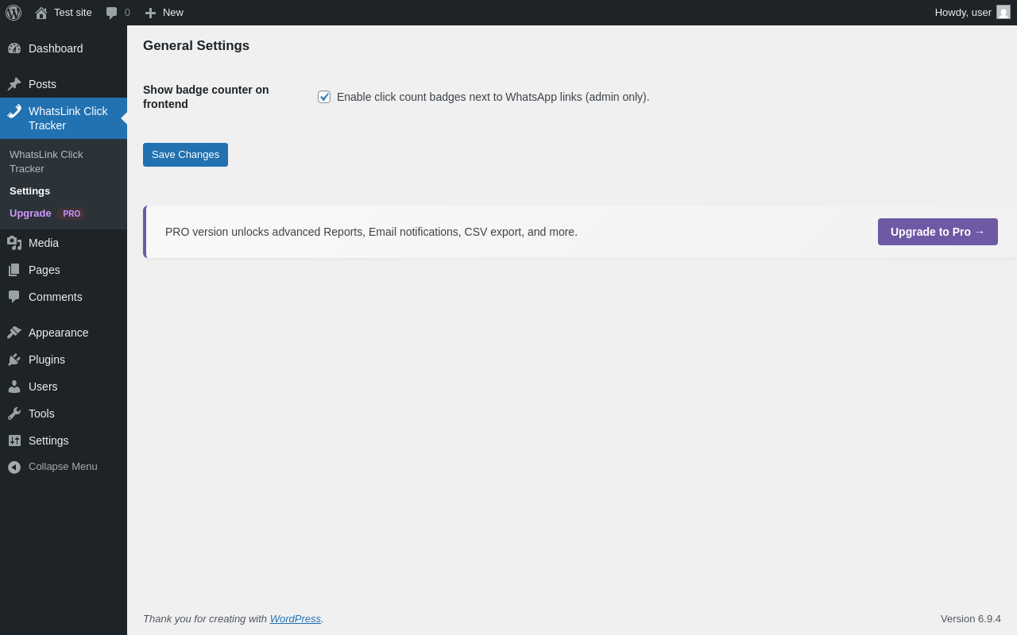The image size is (1017, 635).
Task: Open the user avatar in admin bar
Action: coord(1003,12)
